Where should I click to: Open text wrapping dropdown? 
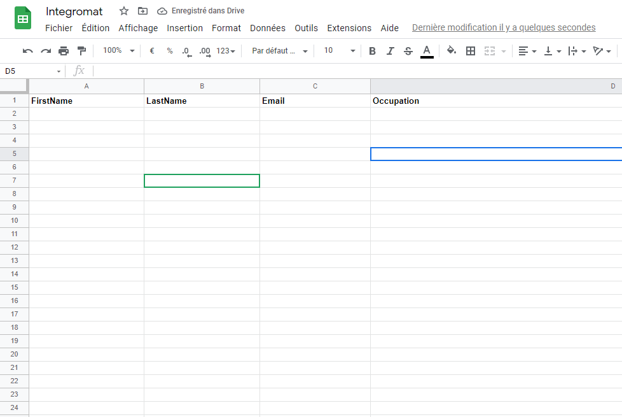[577, 51]
